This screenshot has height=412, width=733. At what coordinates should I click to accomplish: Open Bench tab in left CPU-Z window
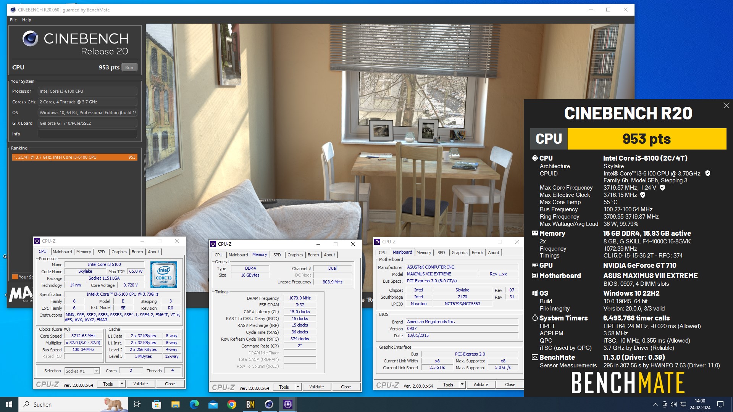tap(137, 252)
